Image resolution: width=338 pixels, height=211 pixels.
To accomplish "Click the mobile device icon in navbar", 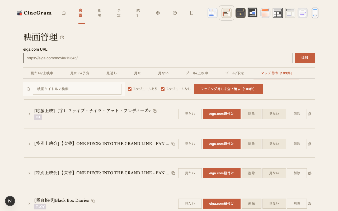I will [192, 13].
